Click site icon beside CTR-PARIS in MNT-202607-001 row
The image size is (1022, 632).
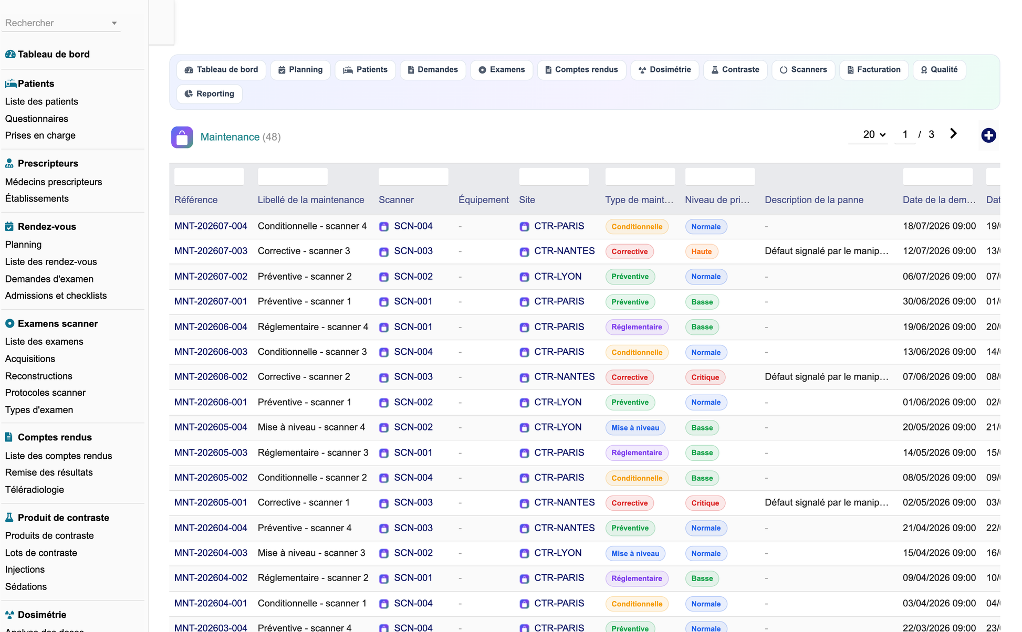pyautogui.click(x=524, y=302)
